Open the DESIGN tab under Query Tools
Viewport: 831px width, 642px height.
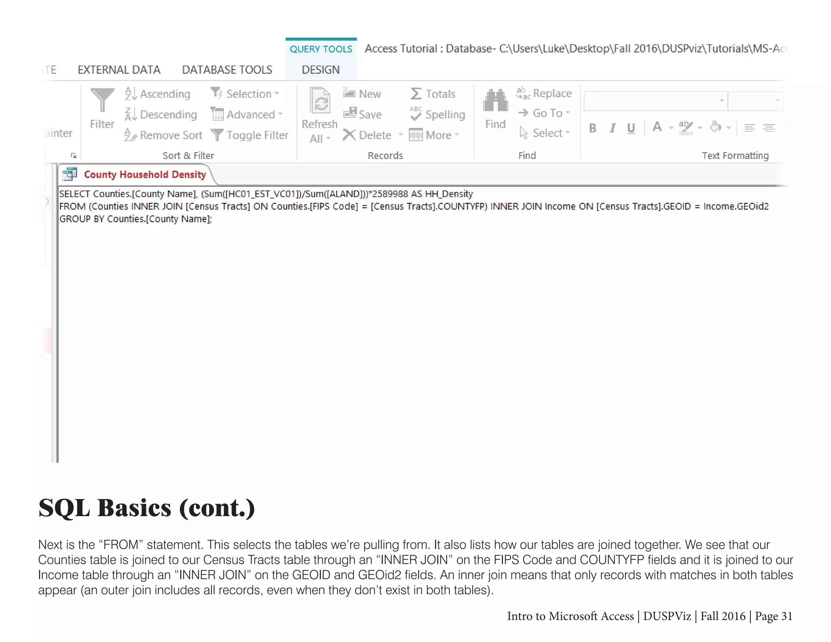click(x=321, y=70)
